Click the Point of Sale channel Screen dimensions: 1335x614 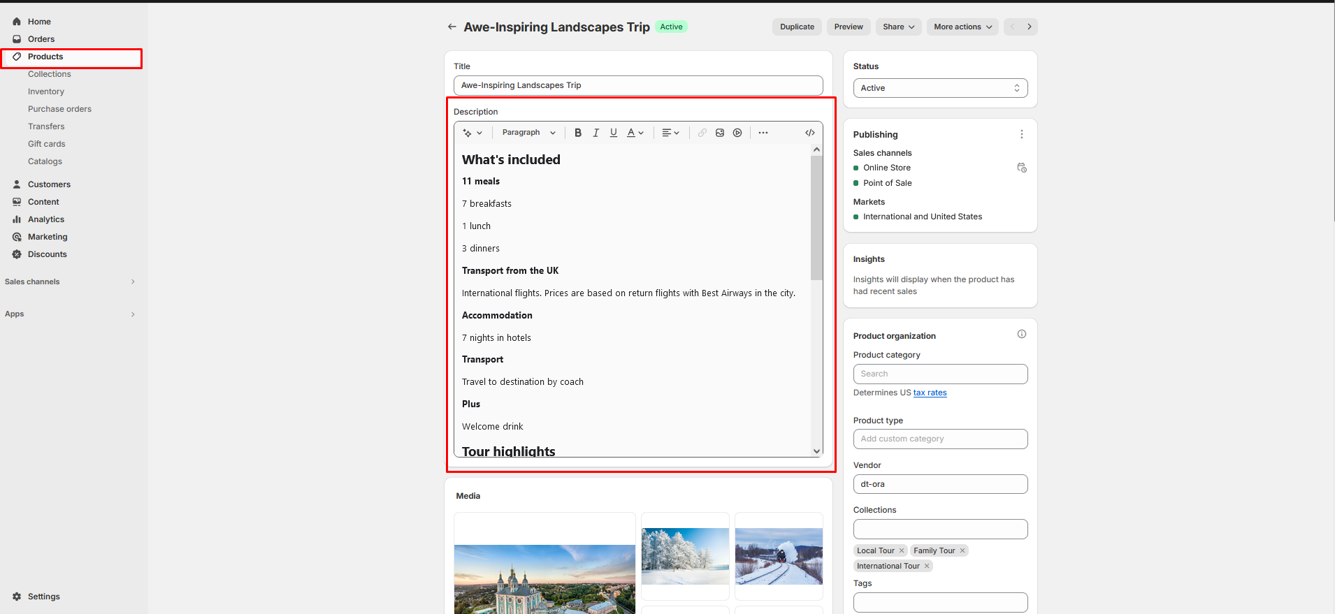coord(887,183)
